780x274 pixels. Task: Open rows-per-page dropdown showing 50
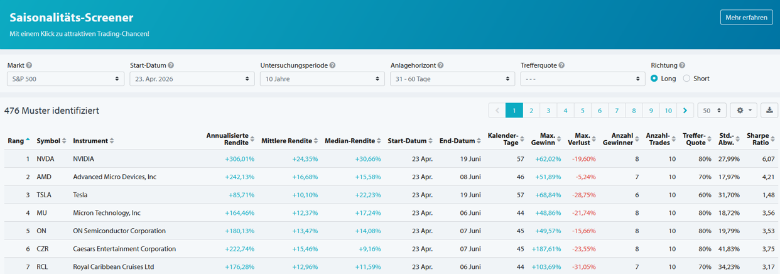(x=712, y=111)
